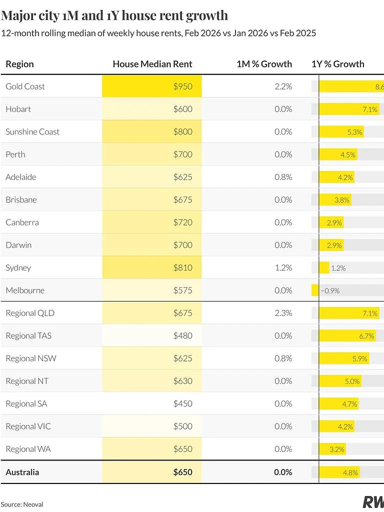Click the Source: Neoval footer text
Viewport: 384px width, 512px height.
(22, 504)
